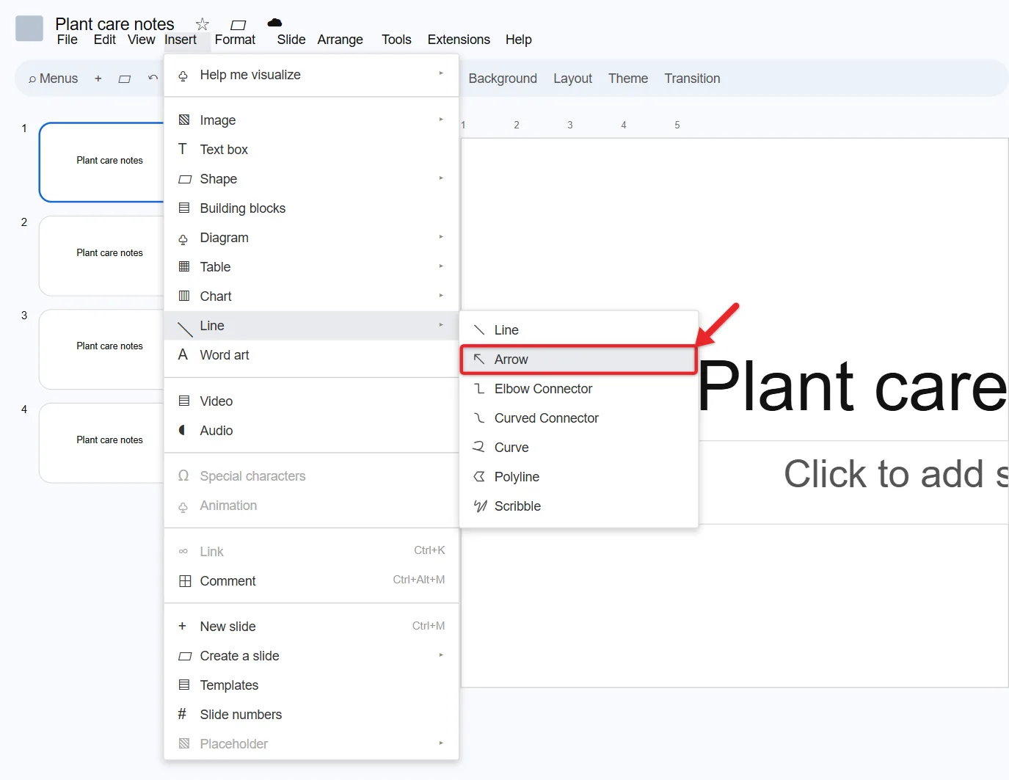Click the Menus search box
Screen dimensions: 1009x780
[53, 79]
